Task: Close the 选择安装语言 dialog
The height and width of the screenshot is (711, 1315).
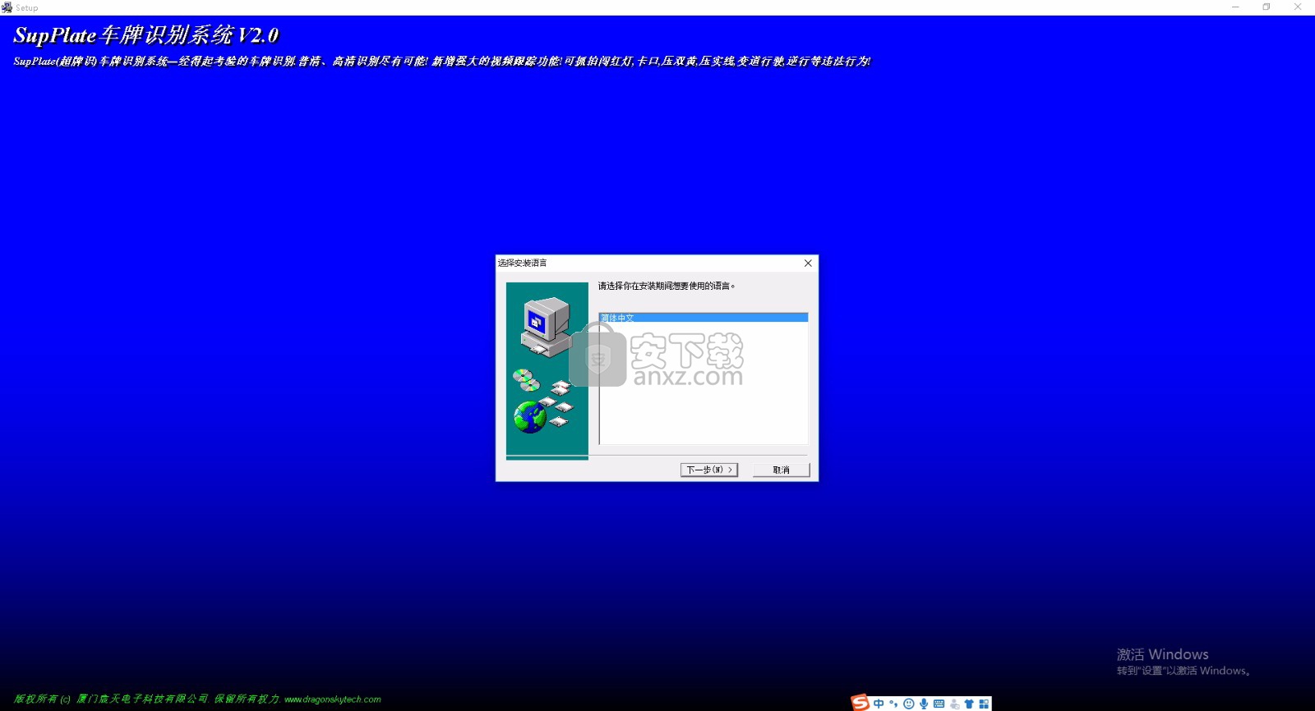Action: [808, 263]
